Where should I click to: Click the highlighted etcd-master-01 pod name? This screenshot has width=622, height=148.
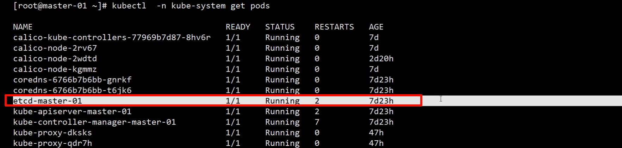coord(48,101)
